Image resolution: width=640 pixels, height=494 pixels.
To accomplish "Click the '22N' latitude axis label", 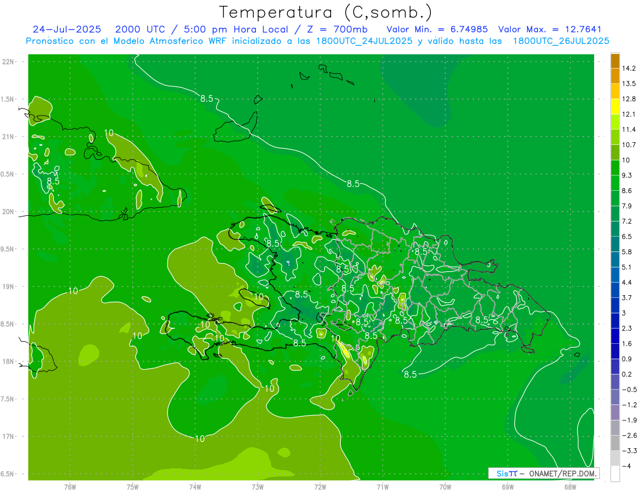I will coord(8,61).
